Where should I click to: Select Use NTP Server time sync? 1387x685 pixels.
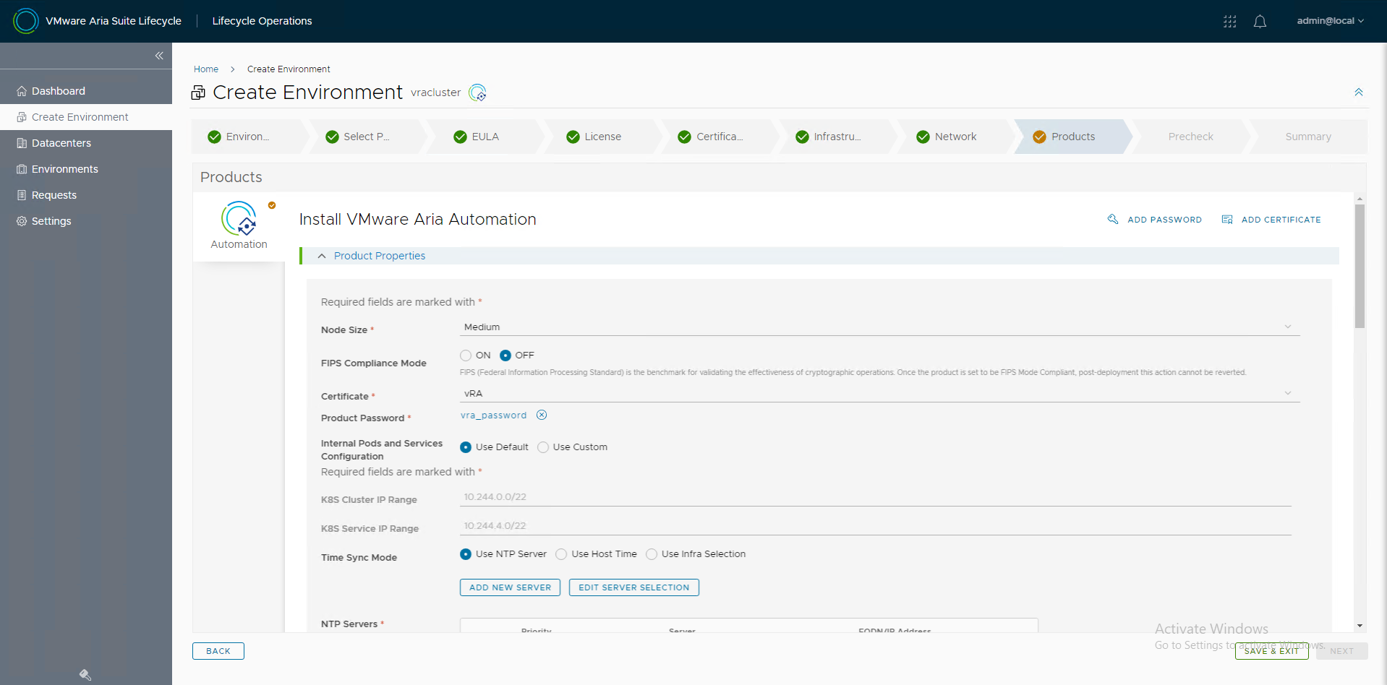coord(466,554)
